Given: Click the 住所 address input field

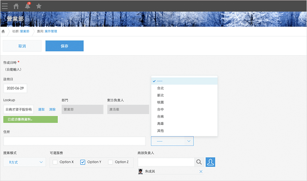Looking at the screenshot, I should 74,141.
